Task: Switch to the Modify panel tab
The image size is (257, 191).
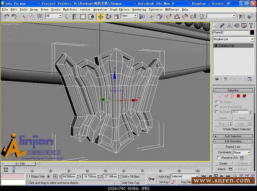Action: pyautogui.click(x=222, y=25)
